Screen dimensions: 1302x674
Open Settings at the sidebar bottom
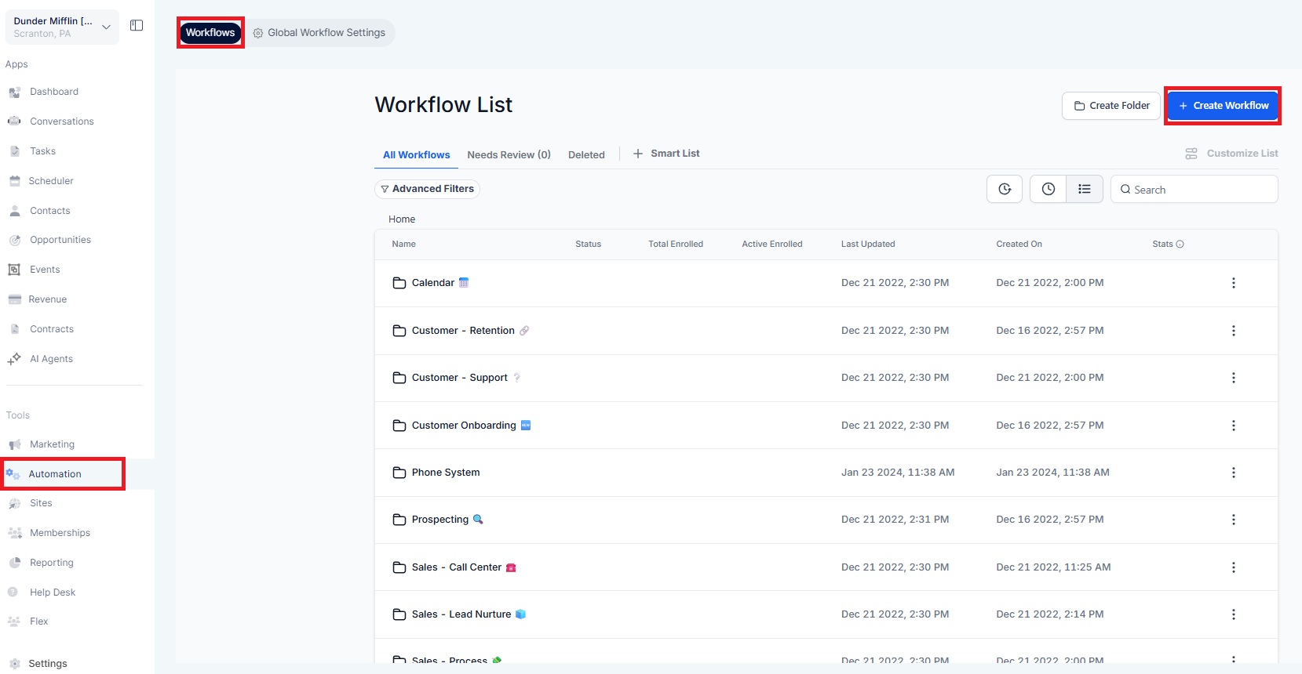click(47, 664)
